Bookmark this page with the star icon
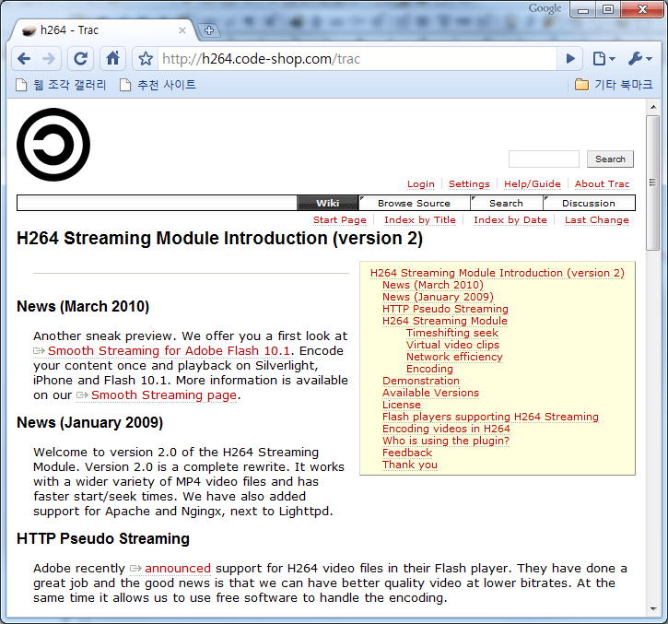 pos(146,58)
